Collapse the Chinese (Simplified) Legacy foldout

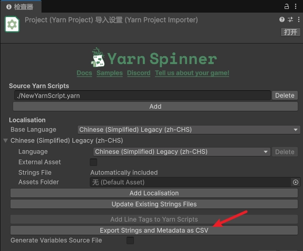tap(6, 141)
